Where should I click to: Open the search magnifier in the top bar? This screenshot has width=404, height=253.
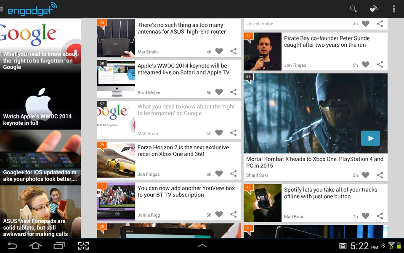tap(353, 9)
